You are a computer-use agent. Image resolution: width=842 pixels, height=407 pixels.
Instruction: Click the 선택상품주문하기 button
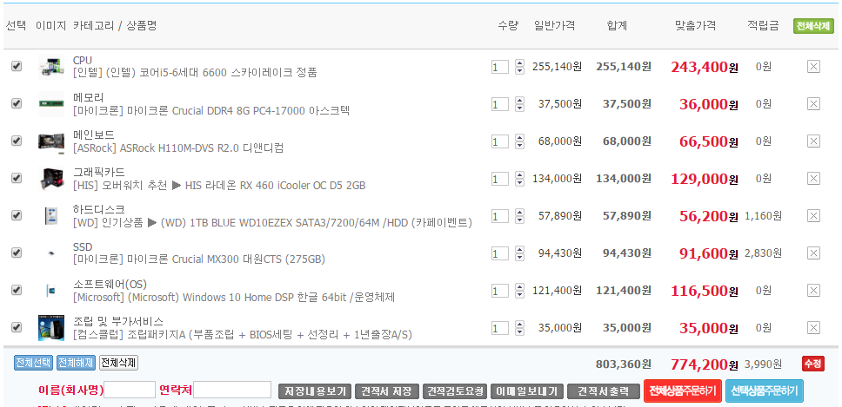point(765,391)
